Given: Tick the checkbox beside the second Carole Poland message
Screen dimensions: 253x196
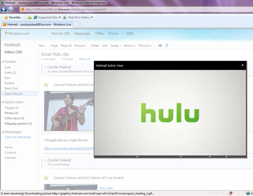Looking at the screenshot, I should [x=45, y=160].
